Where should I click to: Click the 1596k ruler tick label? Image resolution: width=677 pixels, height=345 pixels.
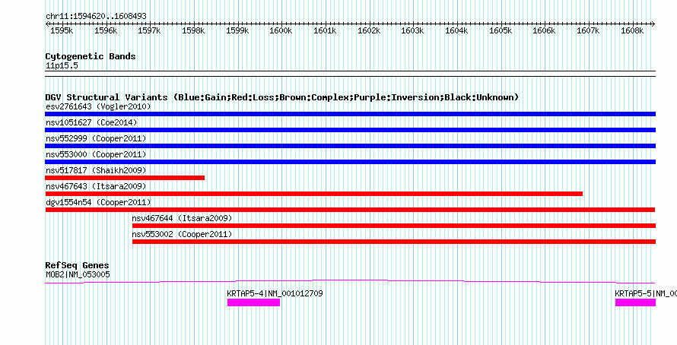[106, 31]
